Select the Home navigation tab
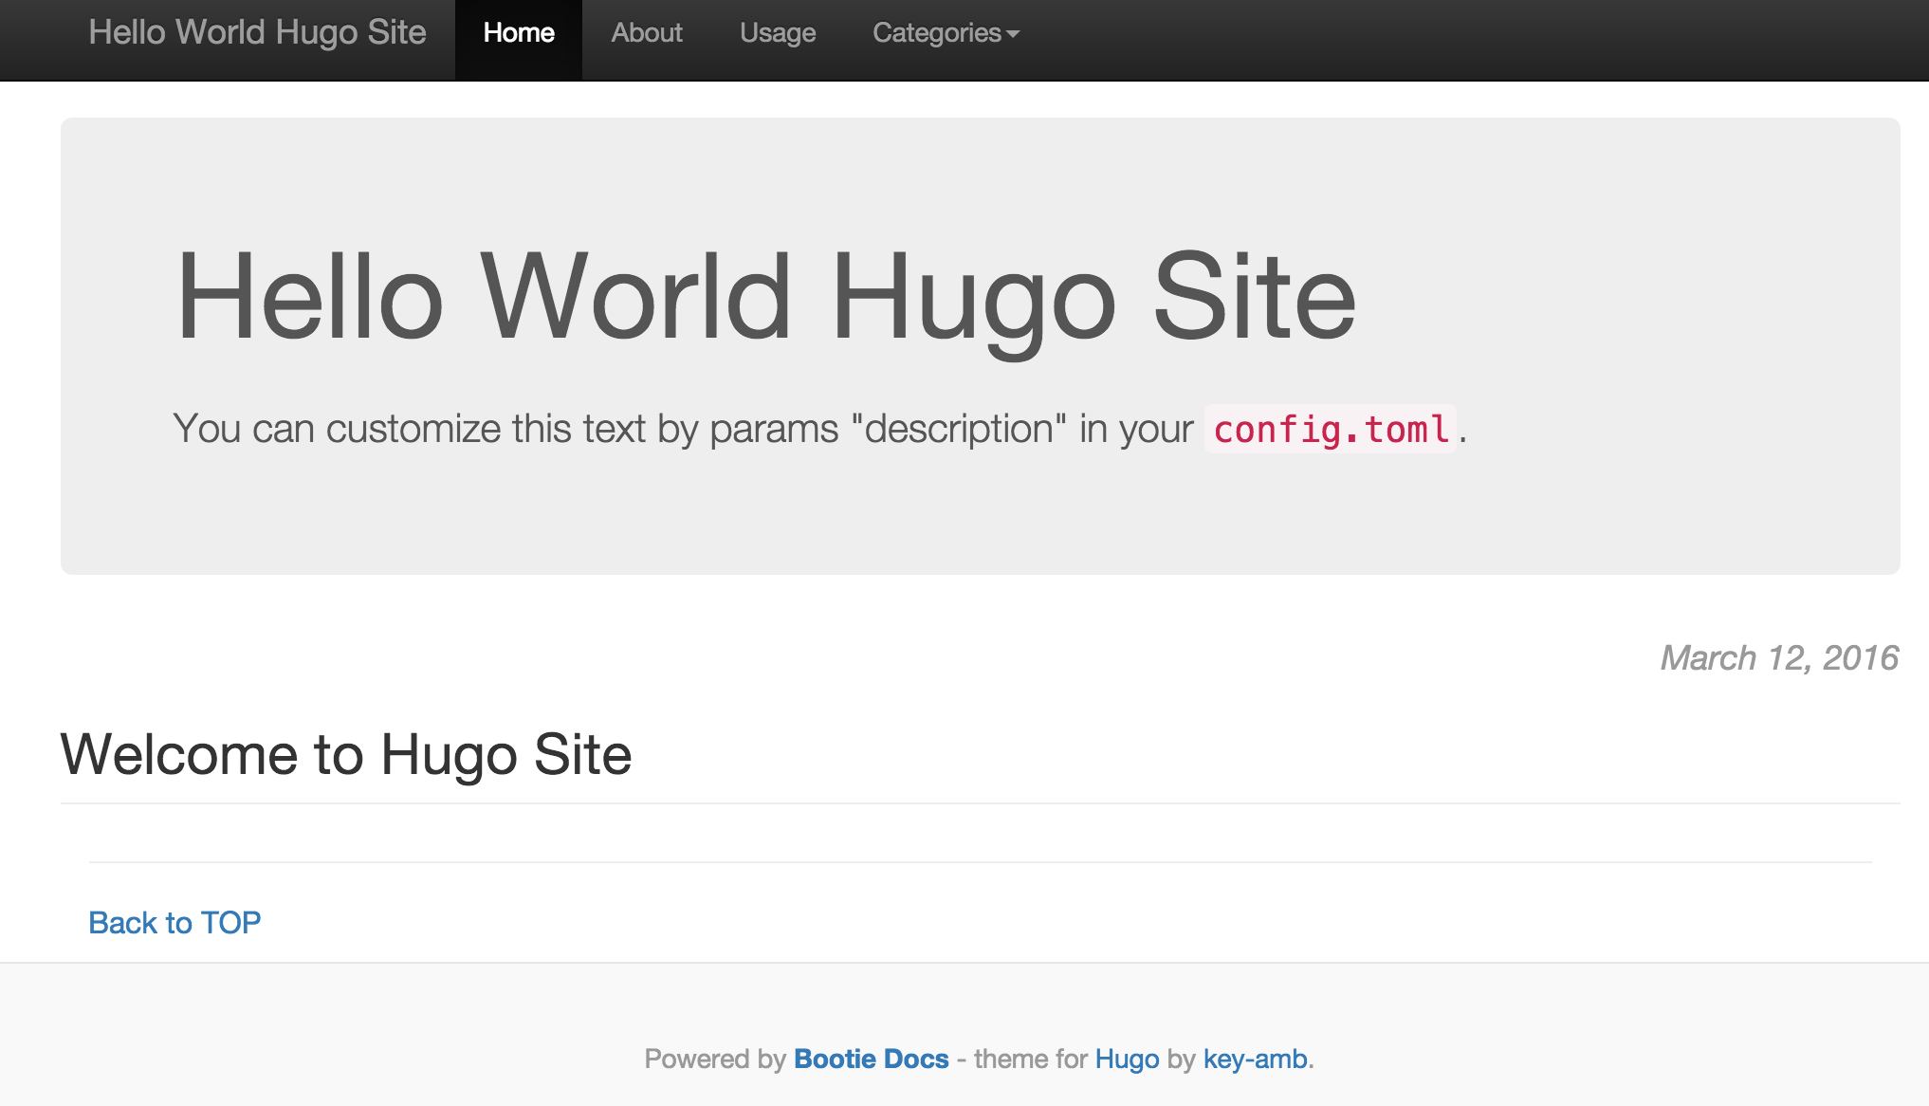Image resolution: width=1929 pixels, height=1106 pixels. tap(519, 33)
